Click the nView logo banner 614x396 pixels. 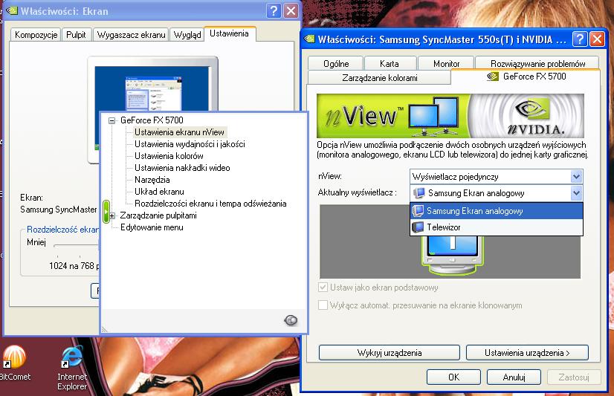click(450, 116)
